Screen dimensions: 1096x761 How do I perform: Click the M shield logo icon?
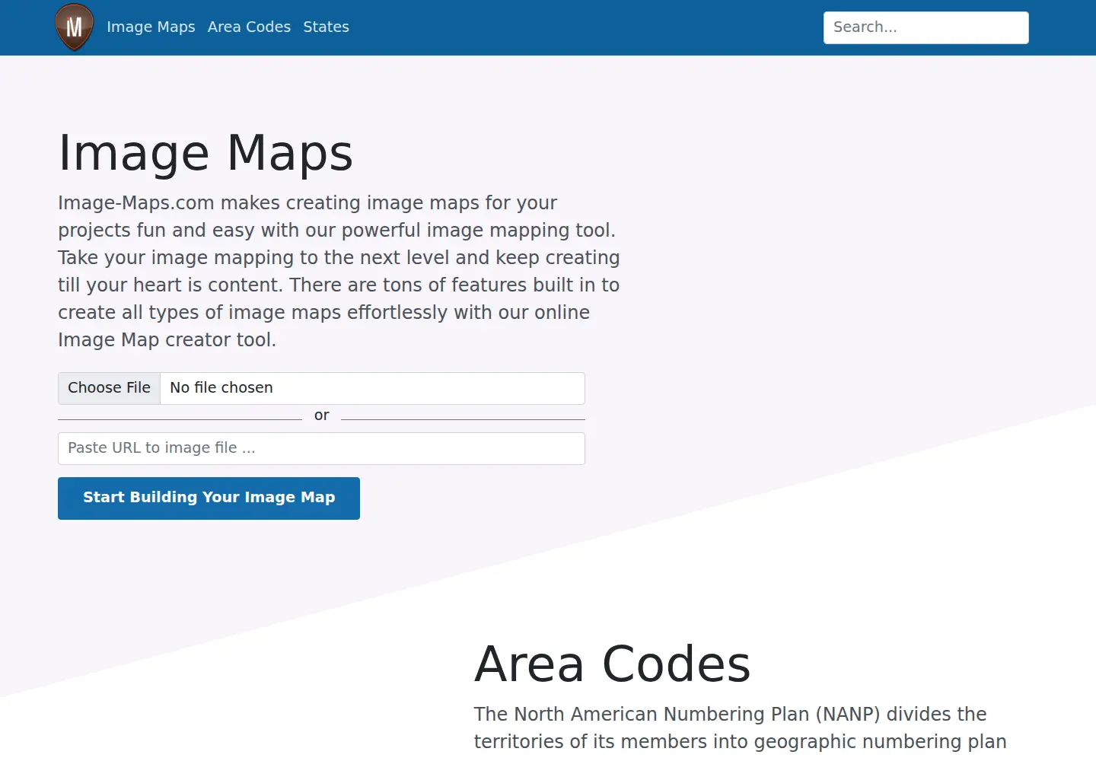(x=75, y=27)
